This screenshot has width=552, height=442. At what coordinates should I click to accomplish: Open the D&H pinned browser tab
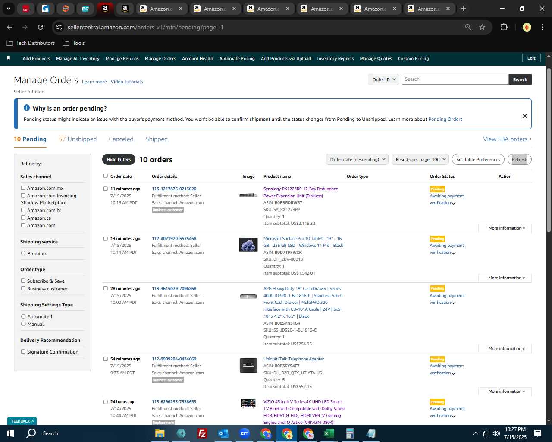(26, 9)
